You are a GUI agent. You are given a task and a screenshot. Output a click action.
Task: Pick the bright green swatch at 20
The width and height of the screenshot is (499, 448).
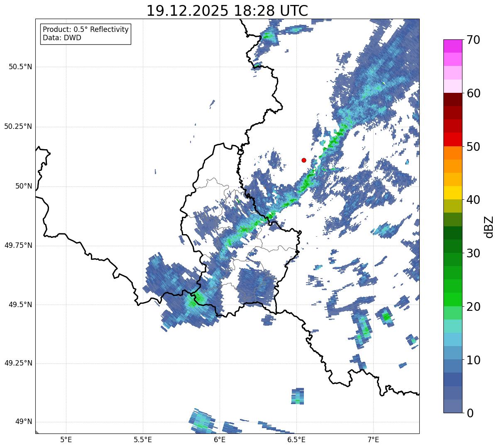click(453, 300)
